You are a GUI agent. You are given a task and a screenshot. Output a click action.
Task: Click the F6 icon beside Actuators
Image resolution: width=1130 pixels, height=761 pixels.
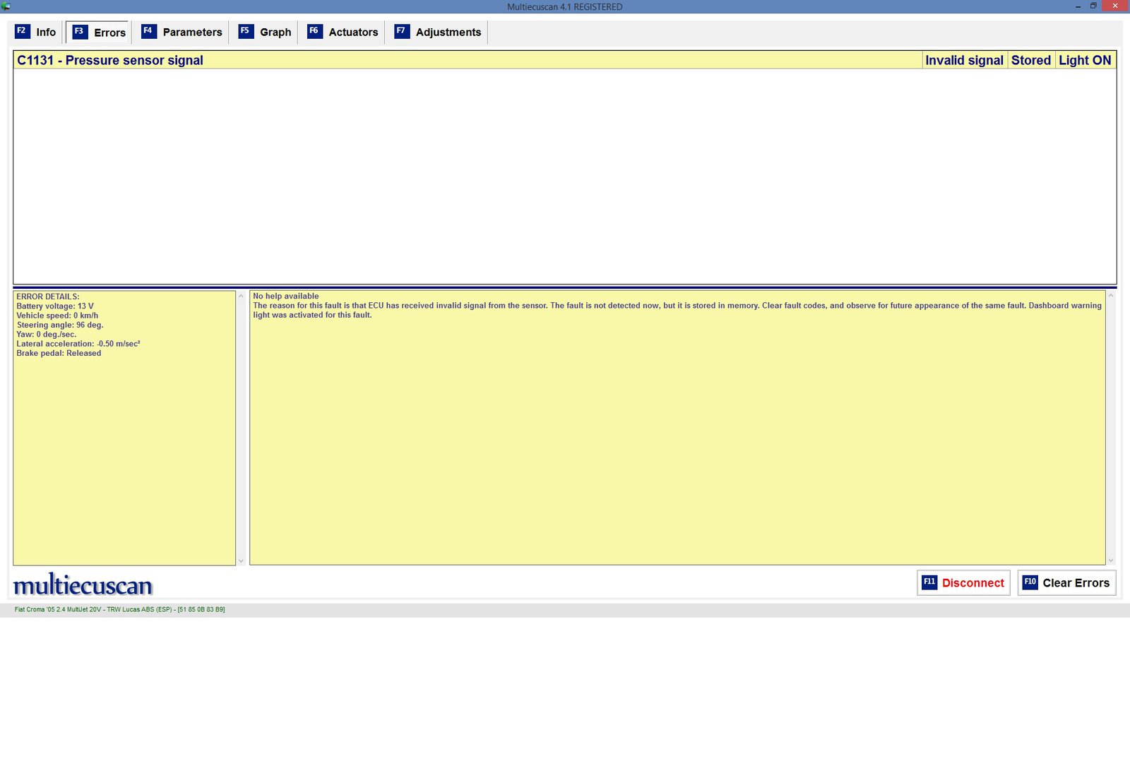[x=314, y=32]
